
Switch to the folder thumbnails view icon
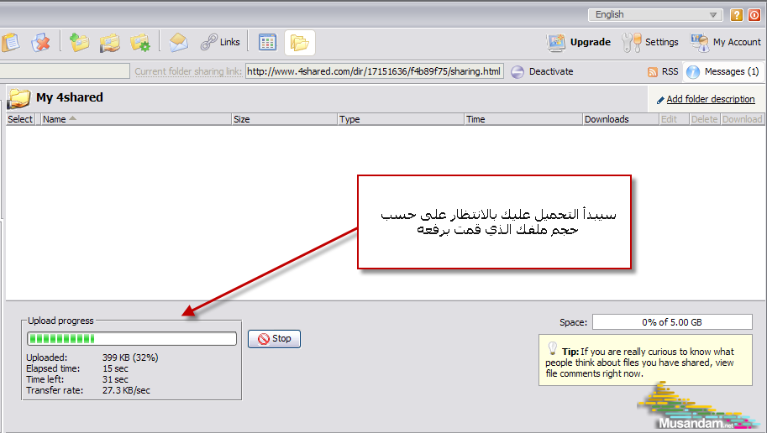[x=299, y=43]
